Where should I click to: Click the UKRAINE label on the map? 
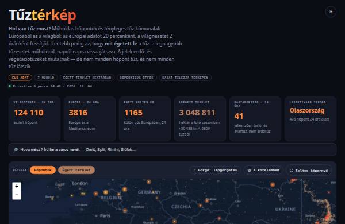[x=285, y=210]
